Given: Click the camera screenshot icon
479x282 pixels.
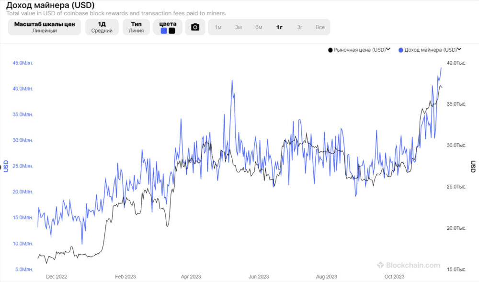Looking at the screenshot, I should tap(195, 27).
